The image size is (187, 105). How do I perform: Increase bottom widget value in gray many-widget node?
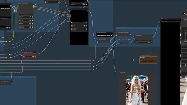tap(32, 28)
